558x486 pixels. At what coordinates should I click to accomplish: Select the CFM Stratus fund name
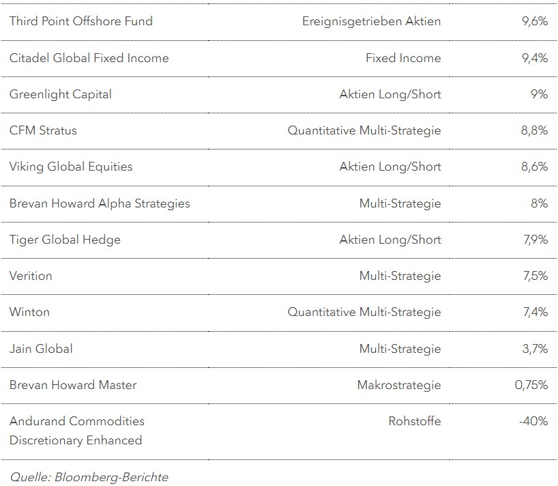click(x=43, y=130)
